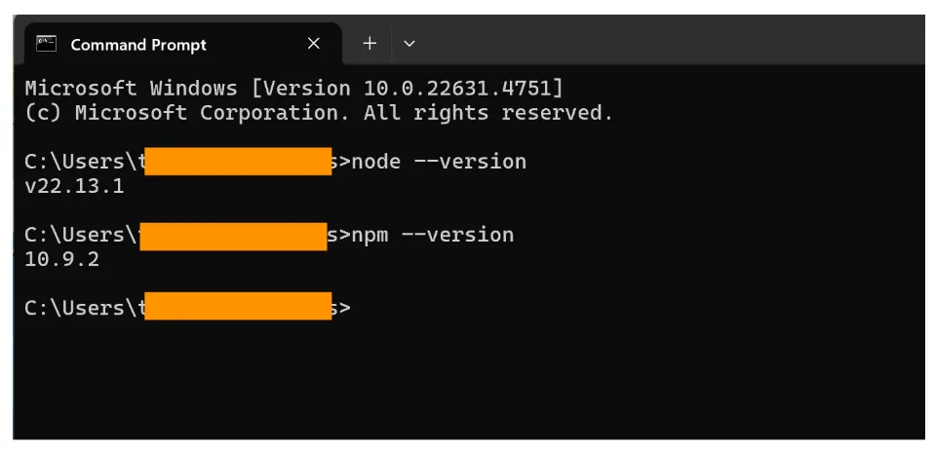Click the Microsoft Windows version banner line
This screenshot has height=449, width=934.
(x=293, y=89)
